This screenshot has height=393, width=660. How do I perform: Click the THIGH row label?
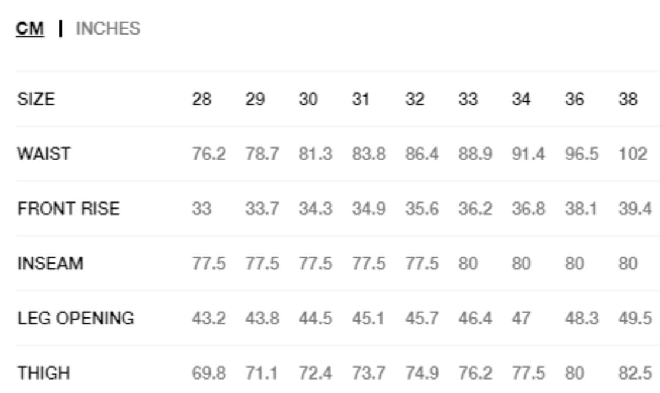[x=44, y=373]
